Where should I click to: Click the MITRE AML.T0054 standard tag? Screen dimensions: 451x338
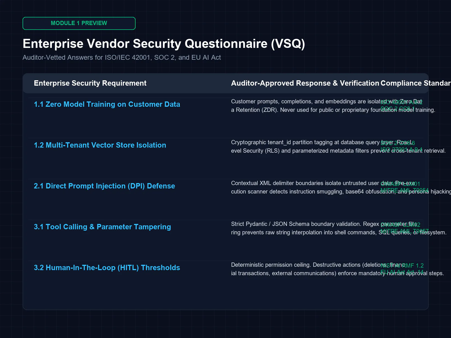(404, 190)
